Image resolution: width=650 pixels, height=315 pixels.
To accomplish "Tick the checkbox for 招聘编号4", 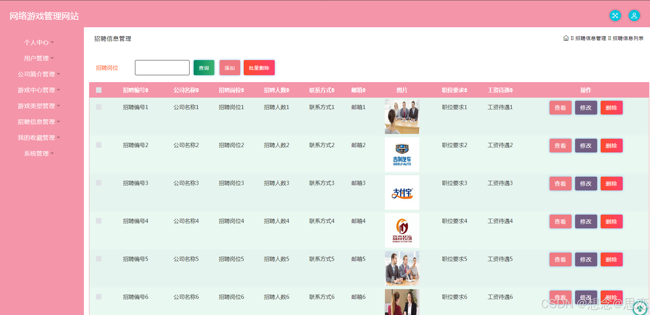I will 99,221.
